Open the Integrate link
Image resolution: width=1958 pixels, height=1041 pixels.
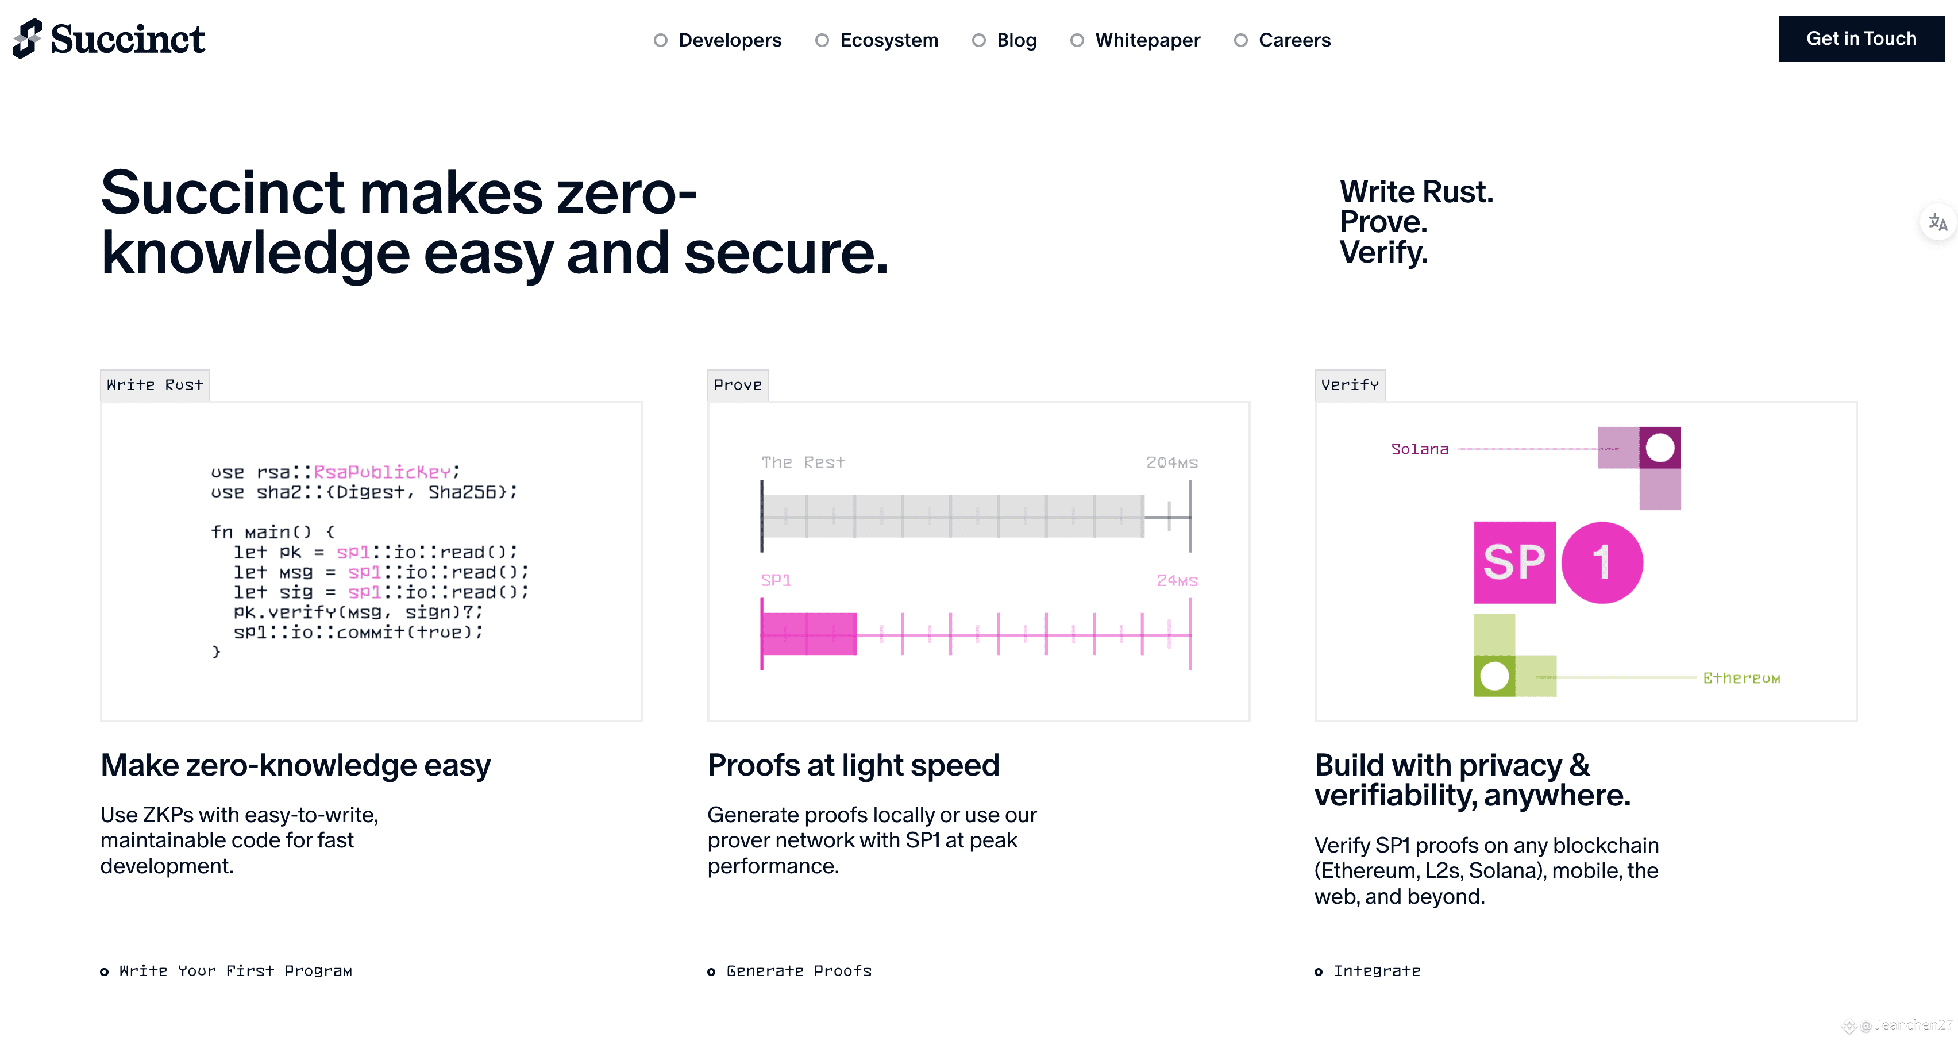1367,971
